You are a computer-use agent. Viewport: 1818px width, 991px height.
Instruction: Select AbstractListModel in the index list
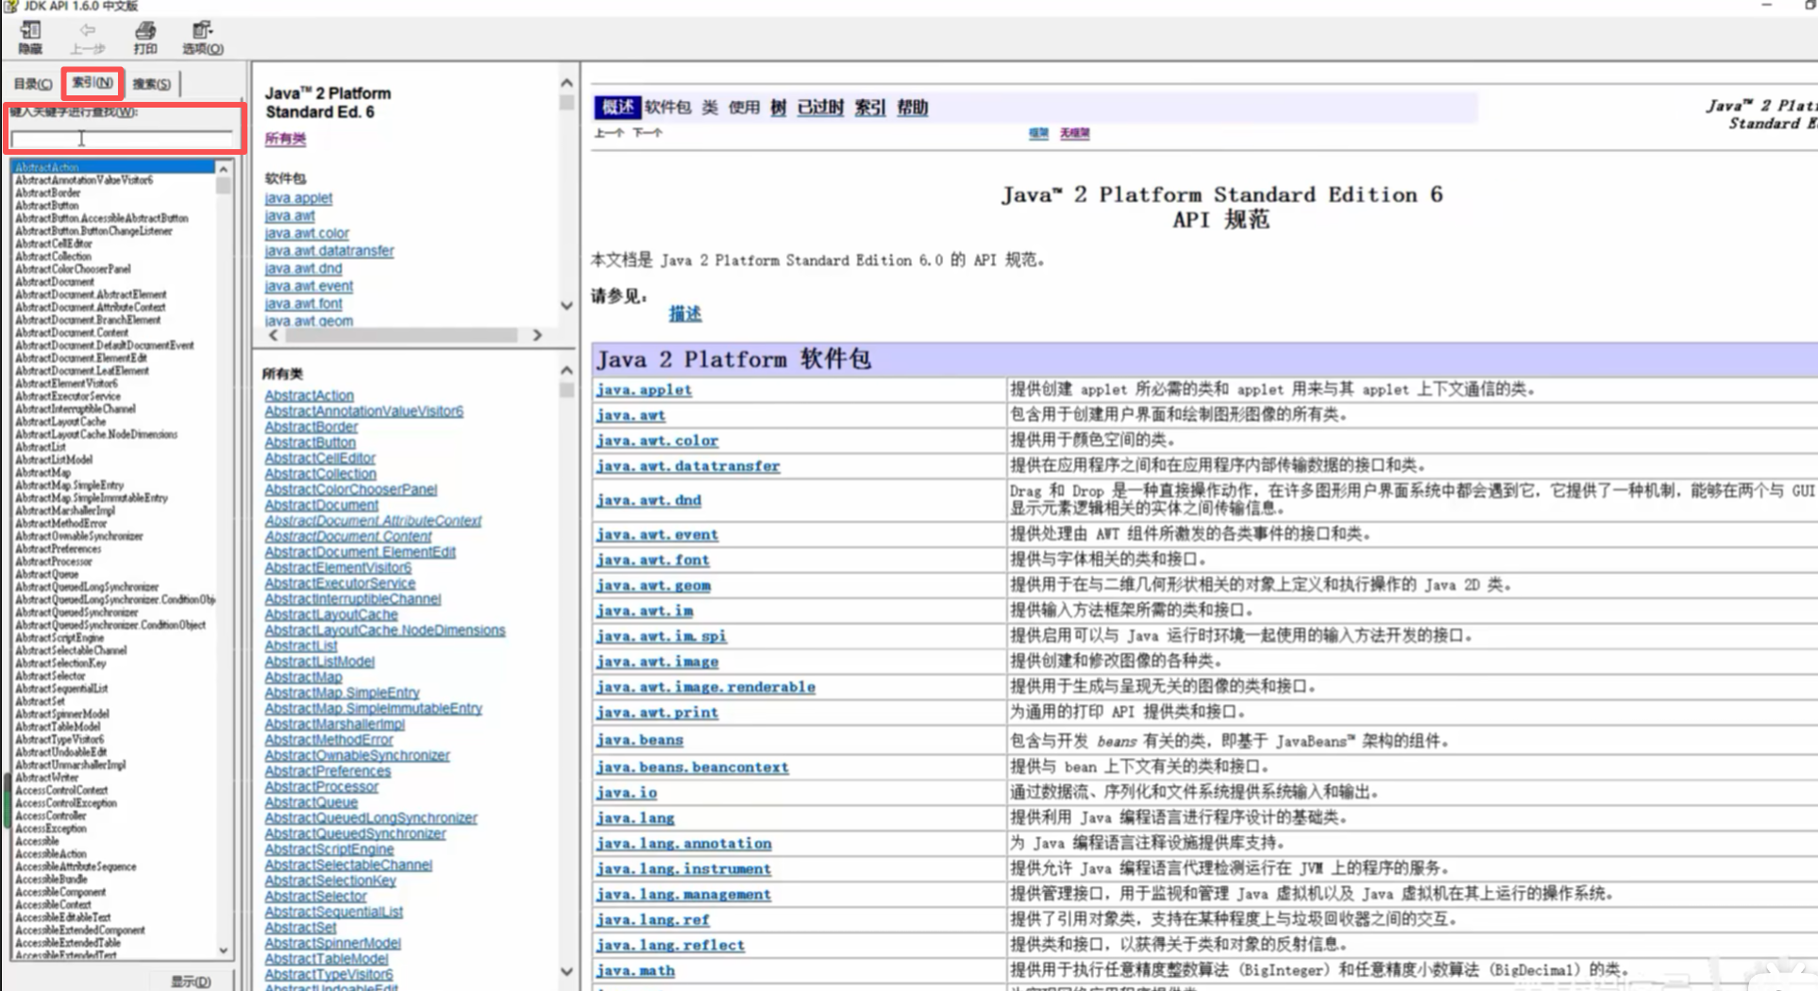[54, 460]
